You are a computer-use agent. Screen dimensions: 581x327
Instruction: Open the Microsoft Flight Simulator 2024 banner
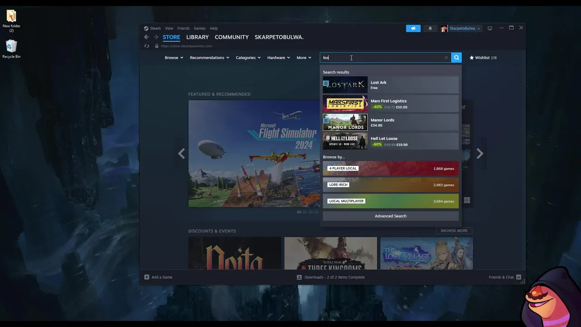[x=254, y=154]
